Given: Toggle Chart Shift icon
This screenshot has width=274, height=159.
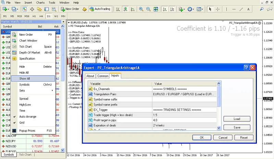Looking at the screenshot, I should pyautogui.click(x=172, y=9).
